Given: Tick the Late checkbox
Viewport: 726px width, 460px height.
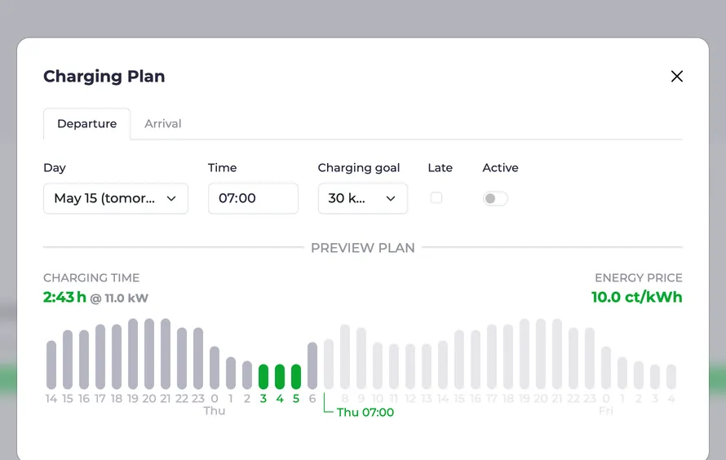Looking at the screenshot, I should (436, 198).
